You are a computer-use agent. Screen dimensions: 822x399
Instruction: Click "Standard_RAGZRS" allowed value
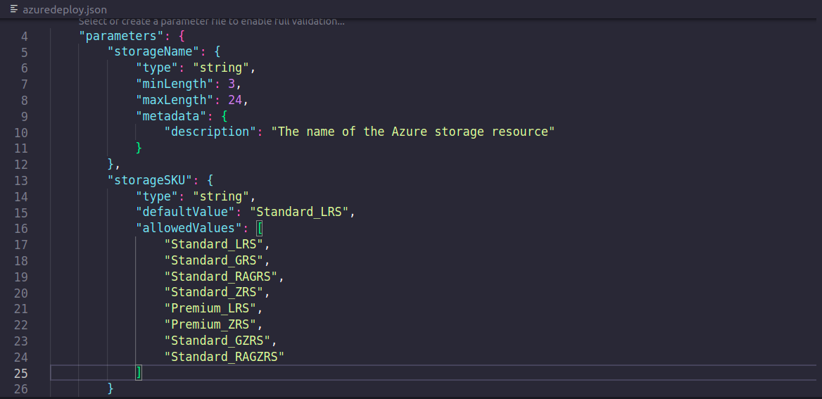click(225, 357)
